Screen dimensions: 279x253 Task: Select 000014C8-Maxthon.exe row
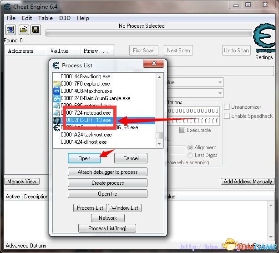coord(104,91)
